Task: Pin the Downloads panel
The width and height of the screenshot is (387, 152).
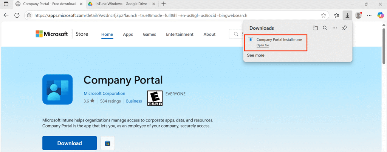Action: point(344,28)
